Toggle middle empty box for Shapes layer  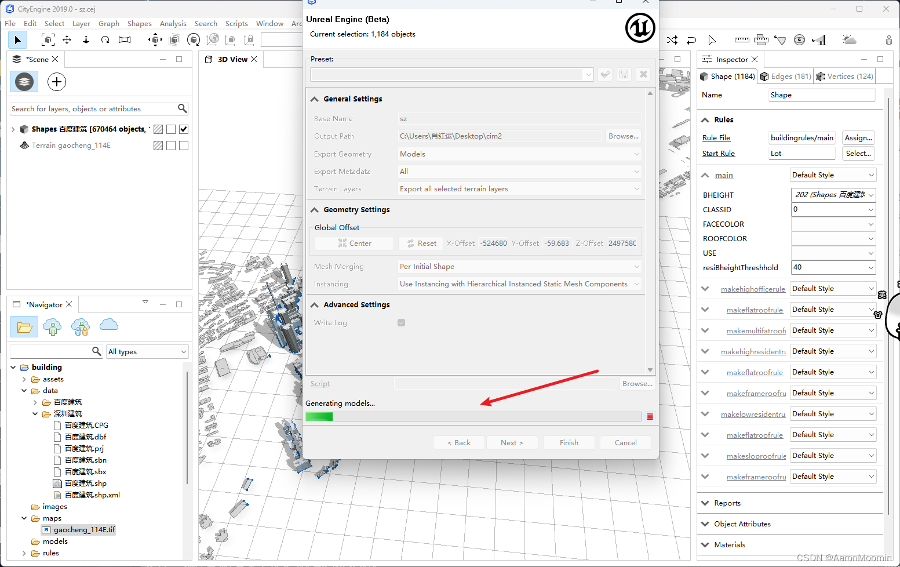pos(171,129)
